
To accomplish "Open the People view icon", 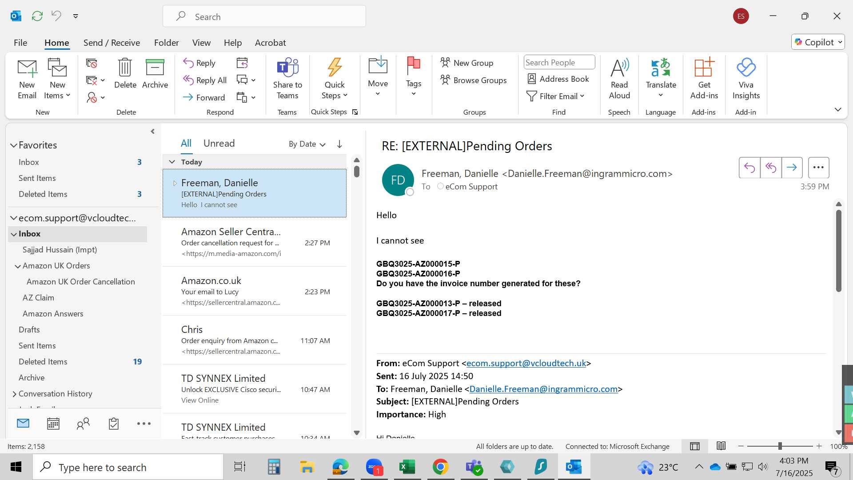I will coord(83,424).
